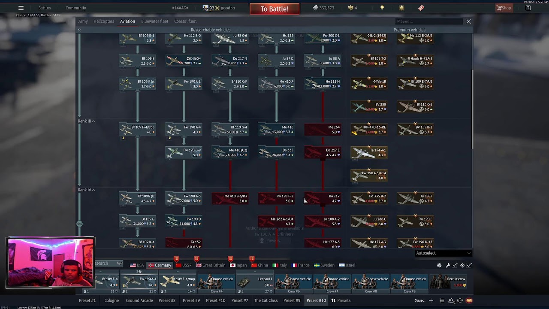Open slotbar settings gear icon
The image size is (549, 309).
tap(439, 265)
